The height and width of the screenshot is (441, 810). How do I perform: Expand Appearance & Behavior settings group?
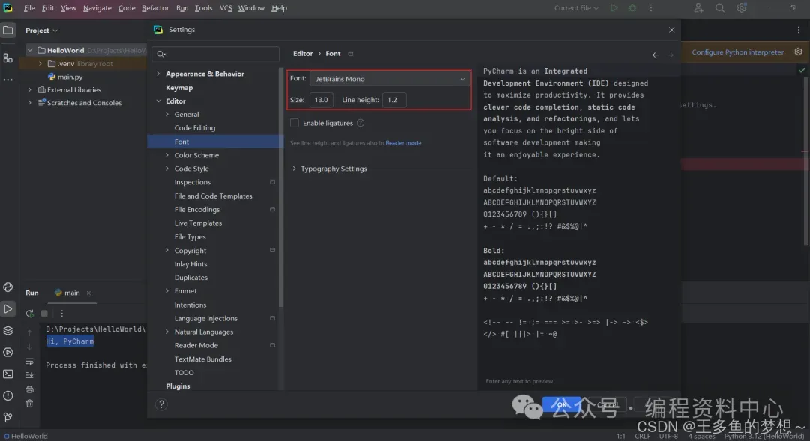158,73
